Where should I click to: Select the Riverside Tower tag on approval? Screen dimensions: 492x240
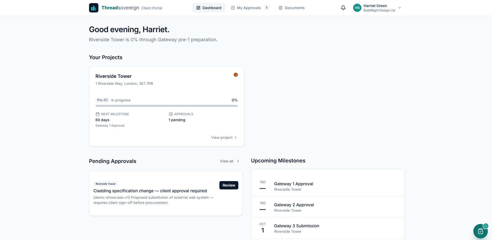click(105, 184)
